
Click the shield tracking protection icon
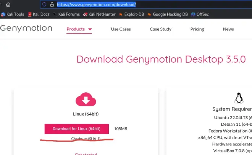[44, 5]
